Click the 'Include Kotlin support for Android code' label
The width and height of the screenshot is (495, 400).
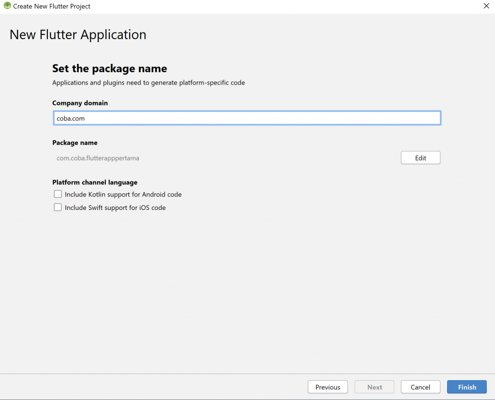click(x=123, y=194)
